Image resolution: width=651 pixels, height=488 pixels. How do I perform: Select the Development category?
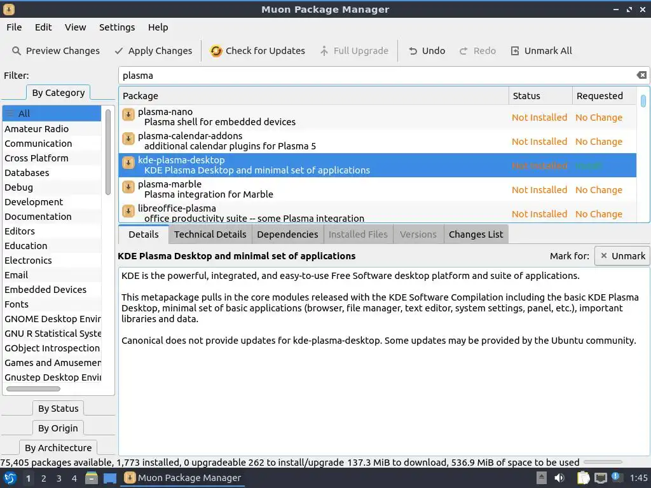click(52, 202)
